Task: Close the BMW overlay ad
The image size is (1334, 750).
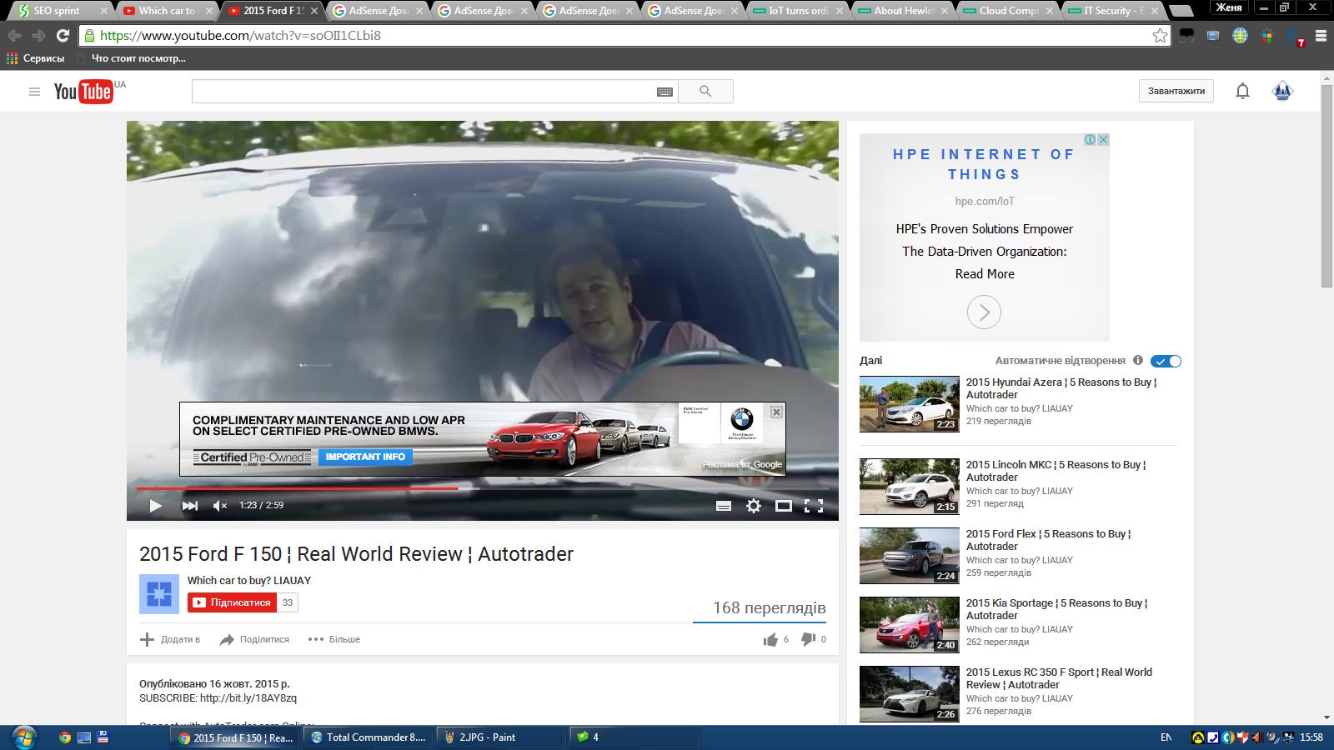Action: 776,412
